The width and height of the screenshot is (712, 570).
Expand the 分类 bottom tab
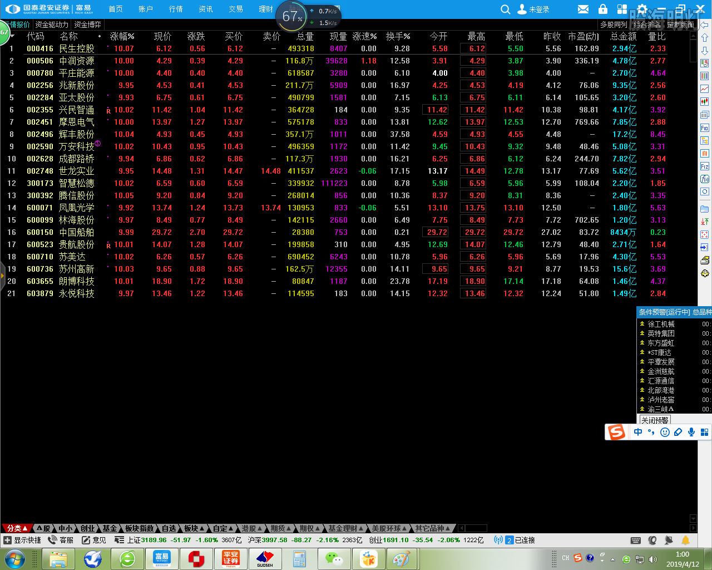click(17, 528)
